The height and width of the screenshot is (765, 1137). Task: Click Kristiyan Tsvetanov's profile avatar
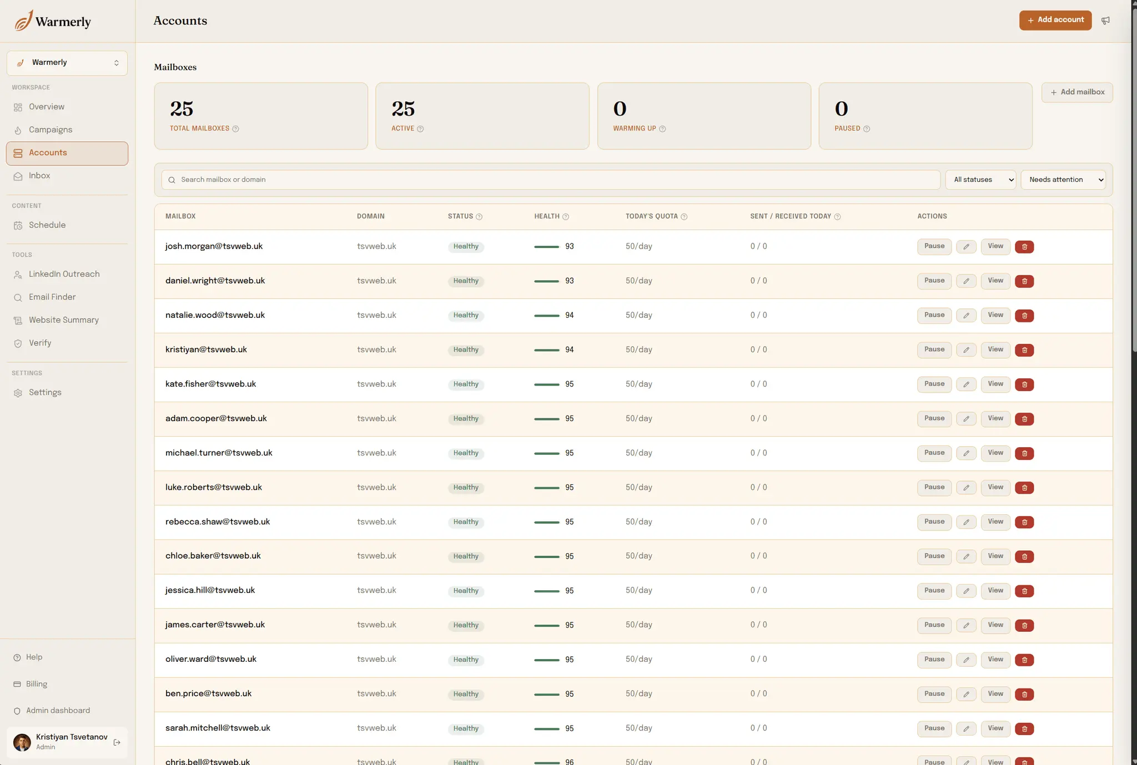22,742
